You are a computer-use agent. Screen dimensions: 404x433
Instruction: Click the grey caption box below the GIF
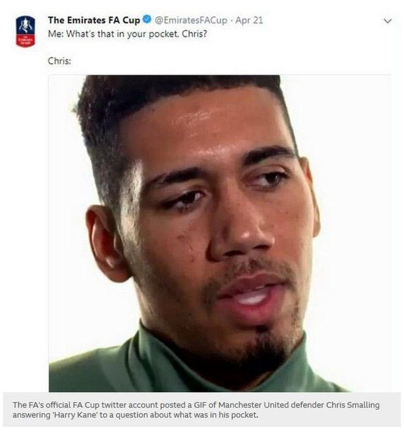(202, 410)
